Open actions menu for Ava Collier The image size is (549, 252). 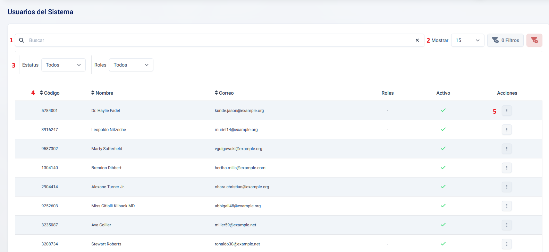click(x=507, y=225)
